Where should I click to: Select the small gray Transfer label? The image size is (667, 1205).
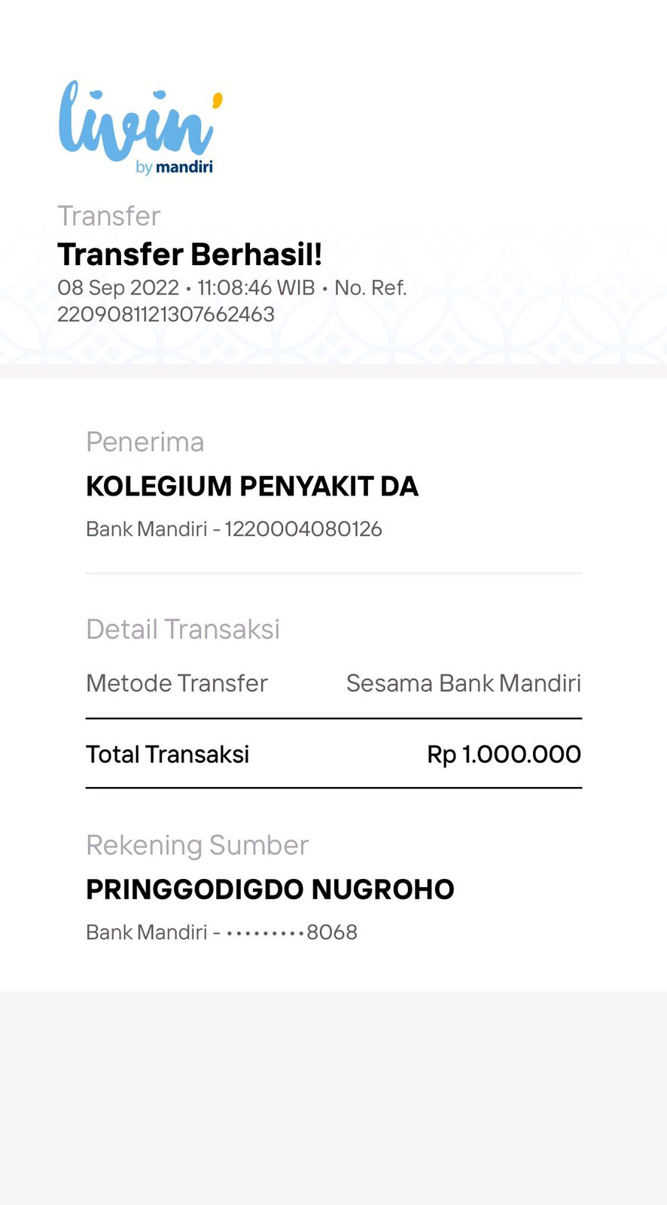pyautogui.click(x=109, y=216)
